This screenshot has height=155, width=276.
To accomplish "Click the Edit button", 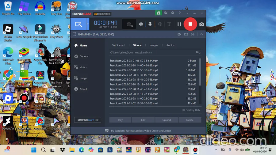I will coord(143,120).
